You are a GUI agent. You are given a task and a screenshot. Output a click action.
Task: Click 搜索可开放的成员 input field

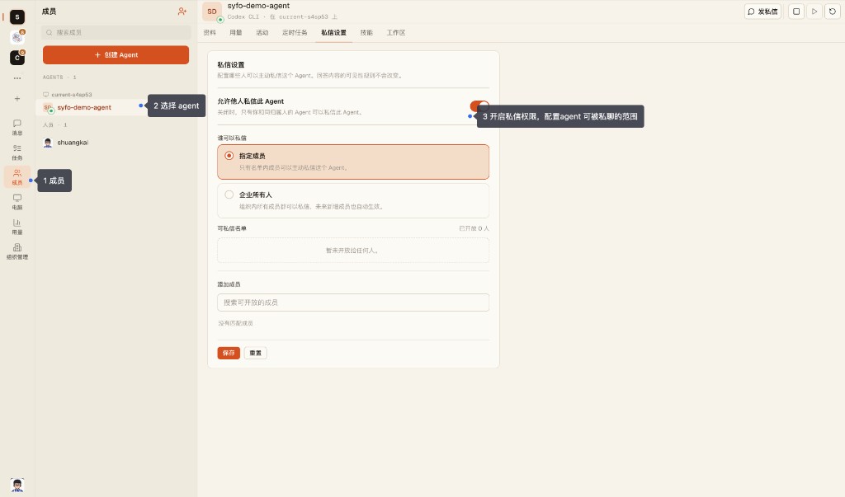tap(353, 302)
